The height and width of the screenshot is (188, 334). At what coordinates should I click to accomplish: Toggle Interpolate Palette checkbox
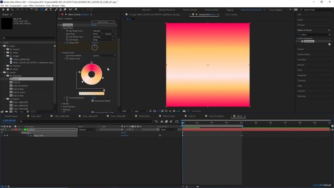(93, 101)
